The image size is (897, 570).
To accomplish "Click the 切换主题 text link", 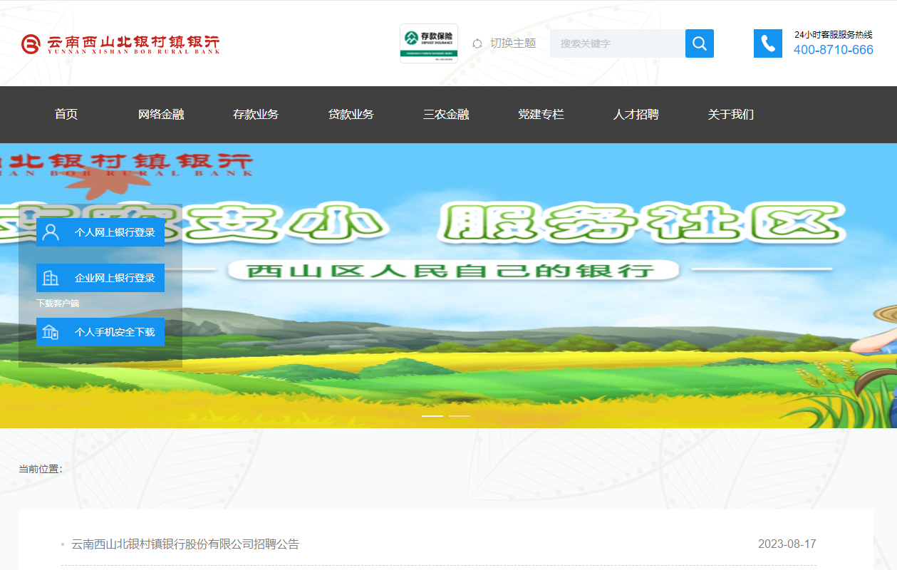I will [513, 43].
